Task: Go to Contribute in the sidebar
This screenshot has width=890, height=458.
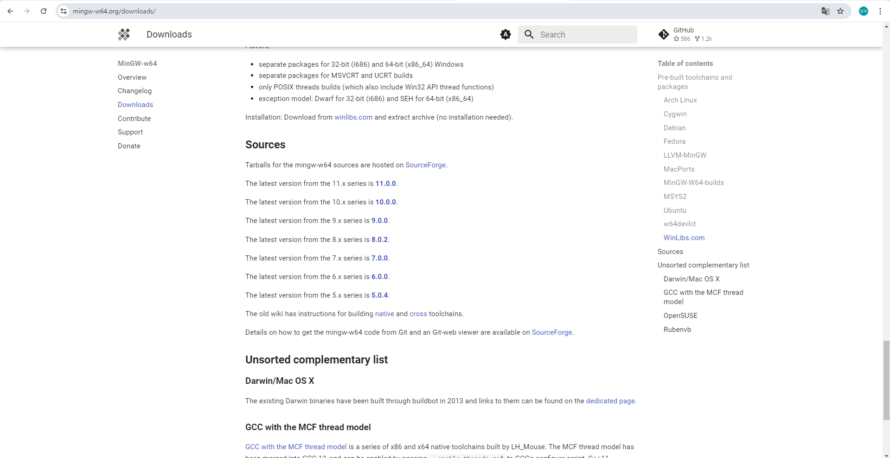Action: pos(134,119)
